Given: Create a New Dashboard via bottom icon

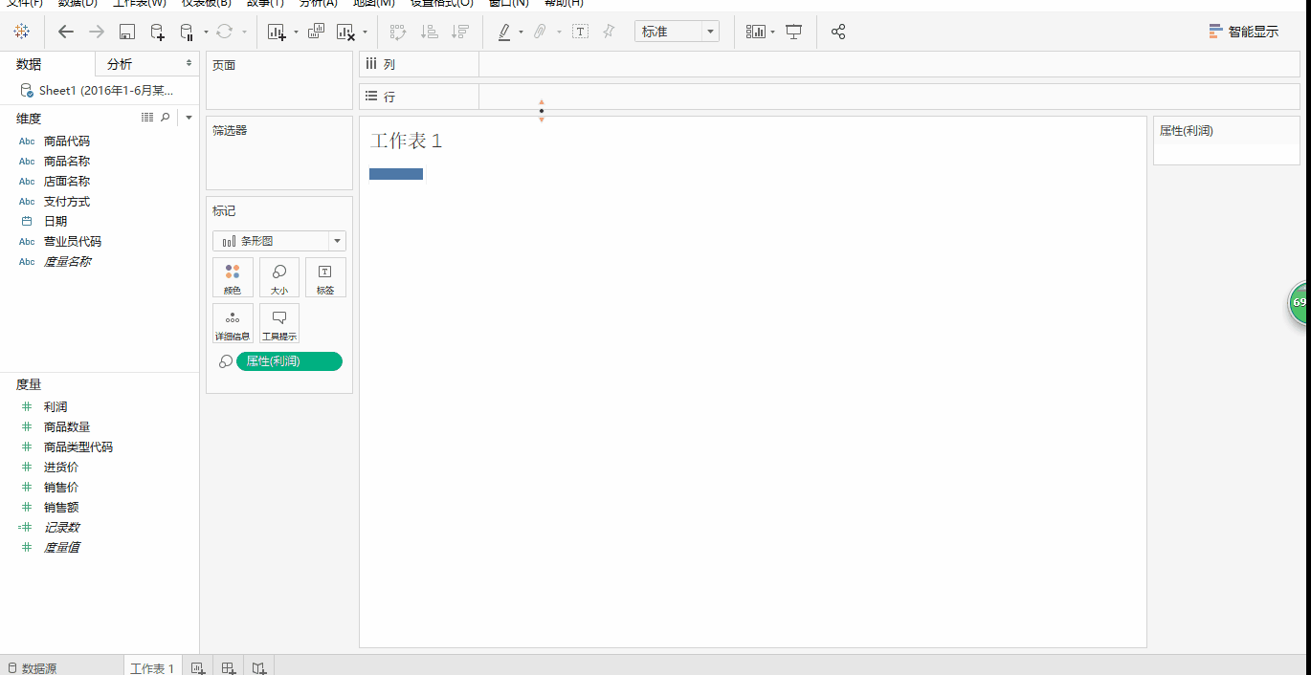Looking at the screenshot, I should pyautogui.click(x=227, y=666).
